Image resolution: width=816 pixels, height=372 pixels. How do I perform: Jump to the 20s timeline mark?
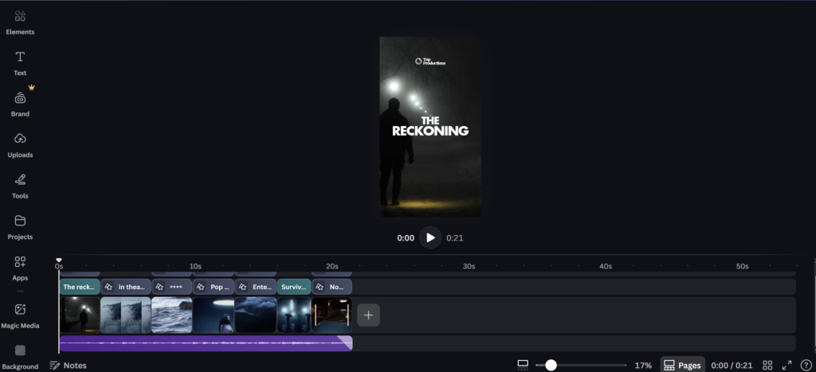coord(332,266)
